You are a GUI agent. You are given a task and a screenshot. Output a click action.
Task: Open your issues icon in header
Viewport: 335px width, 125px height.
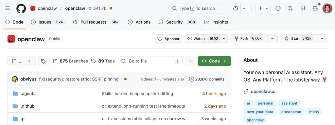pos(278,8)
